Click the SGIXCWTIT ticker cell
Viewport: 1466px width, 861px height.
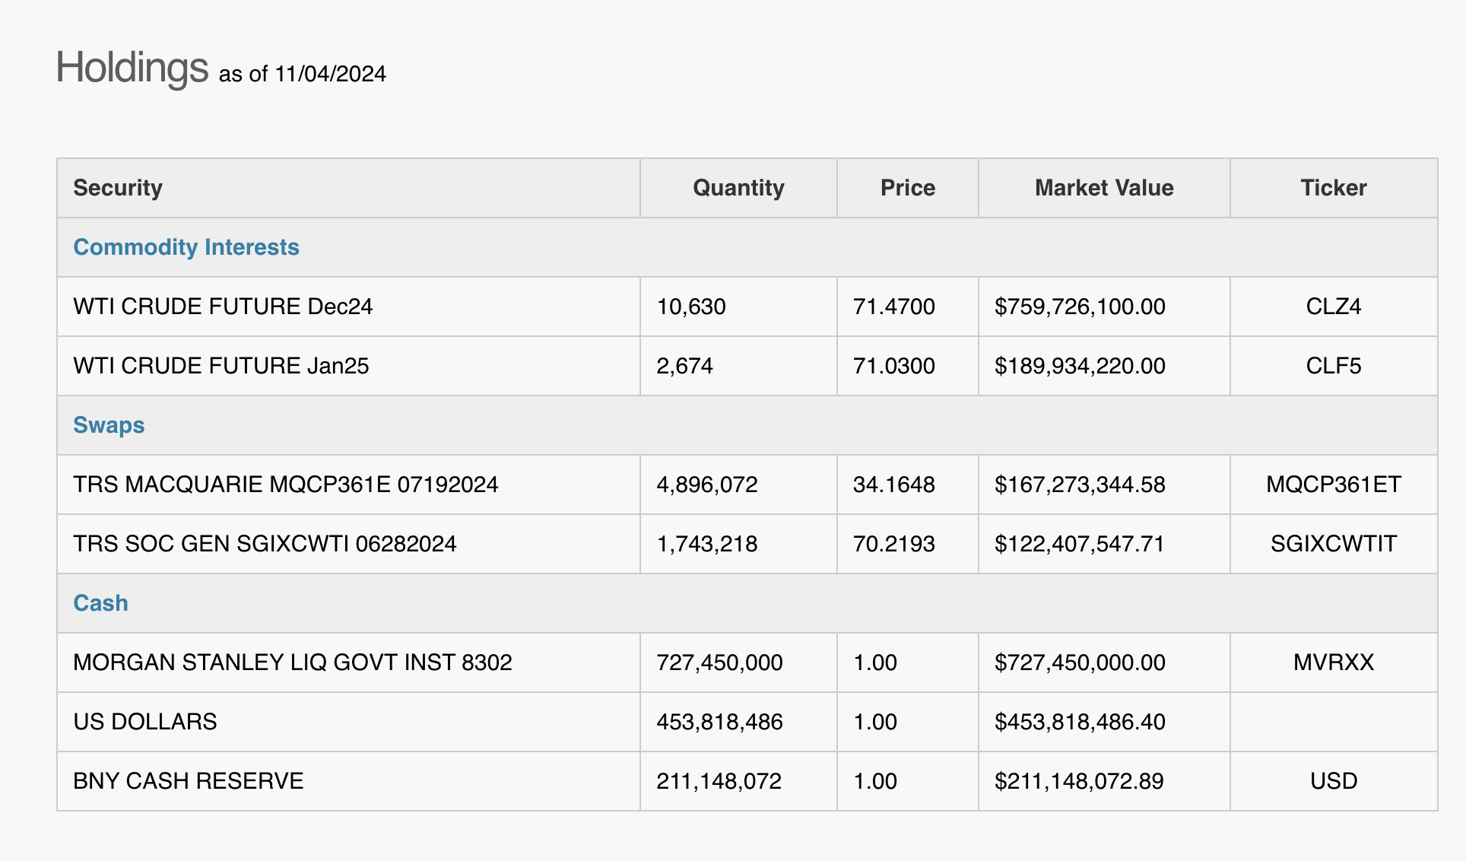1333,544
